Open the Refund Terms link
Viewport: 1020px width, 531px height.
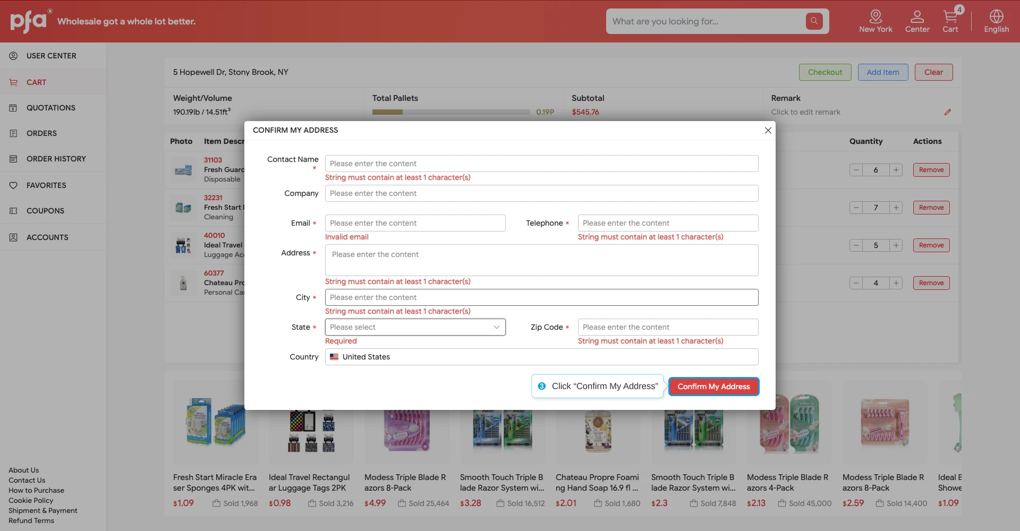pyautogui.click(x=31, y=521)
